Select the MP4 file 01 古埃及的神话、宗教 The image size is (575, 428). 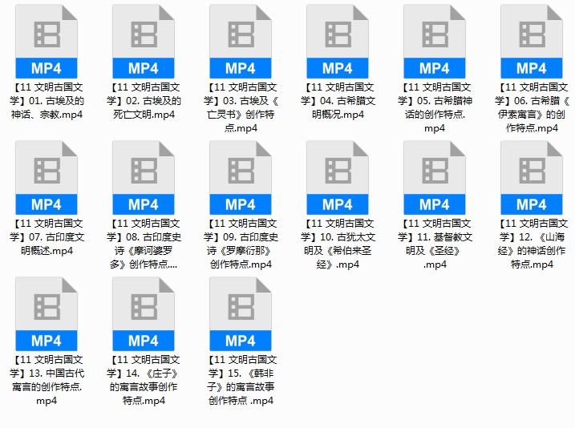click(47, 42)
